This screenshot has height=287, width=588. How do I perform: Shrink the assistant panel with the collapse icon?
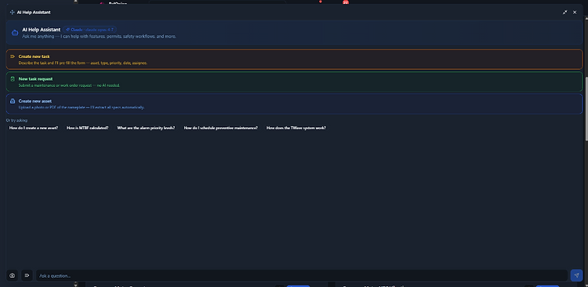tap(564, 13)
